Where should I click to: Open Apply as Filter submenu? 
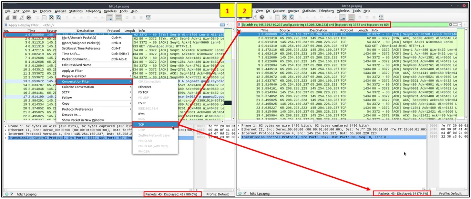[95, 70]
